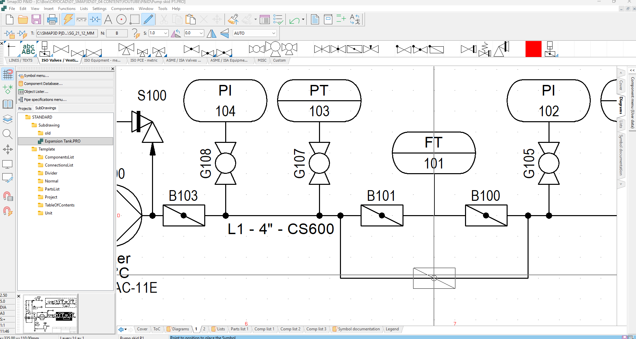Pick the red square symbol in pickmenu
The image size is (636, 339).
[x=533, y=49]
